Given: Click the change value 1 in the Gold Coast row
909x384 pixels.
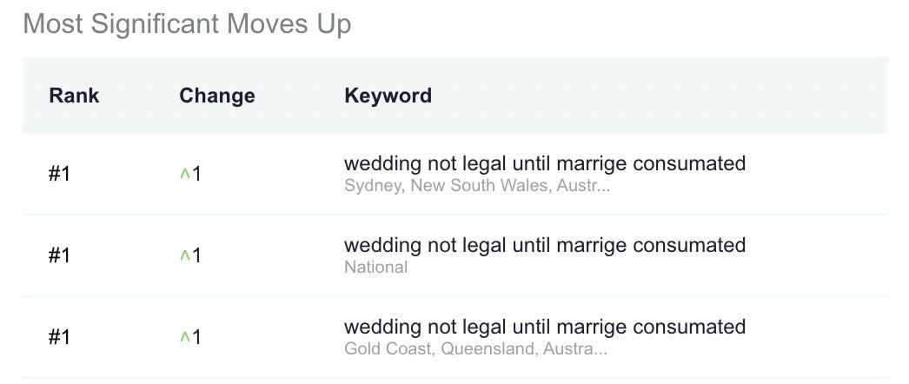Looking at the screenshot, I should (x=196, y=337).
